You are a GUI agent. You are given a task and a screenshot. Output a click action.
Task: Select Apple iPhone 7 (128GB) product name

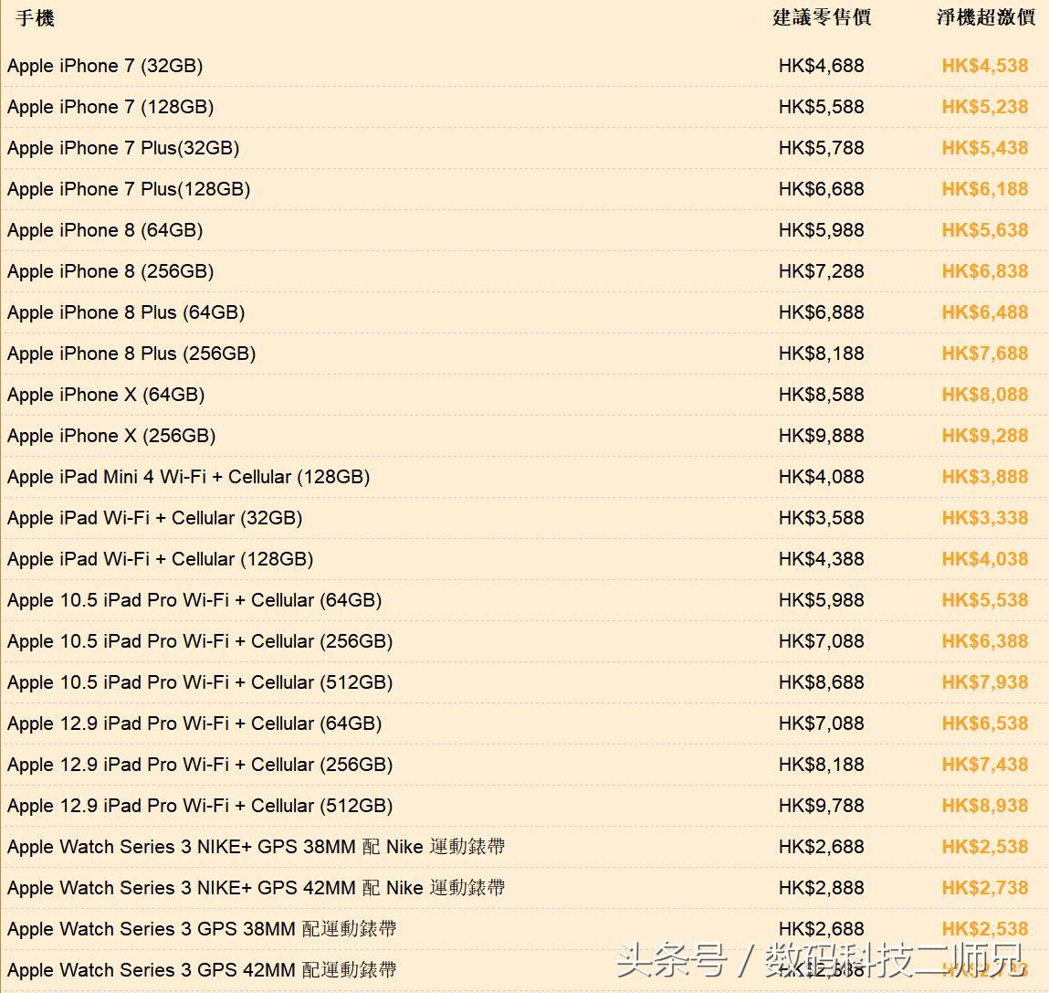point(110,107)
